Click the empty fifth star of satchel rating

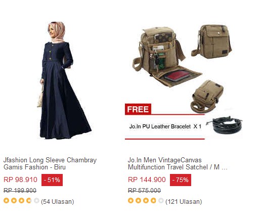161,201
